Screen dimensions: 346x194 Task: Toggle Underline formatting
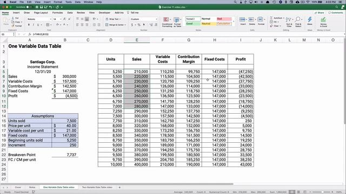pos(38,25)
